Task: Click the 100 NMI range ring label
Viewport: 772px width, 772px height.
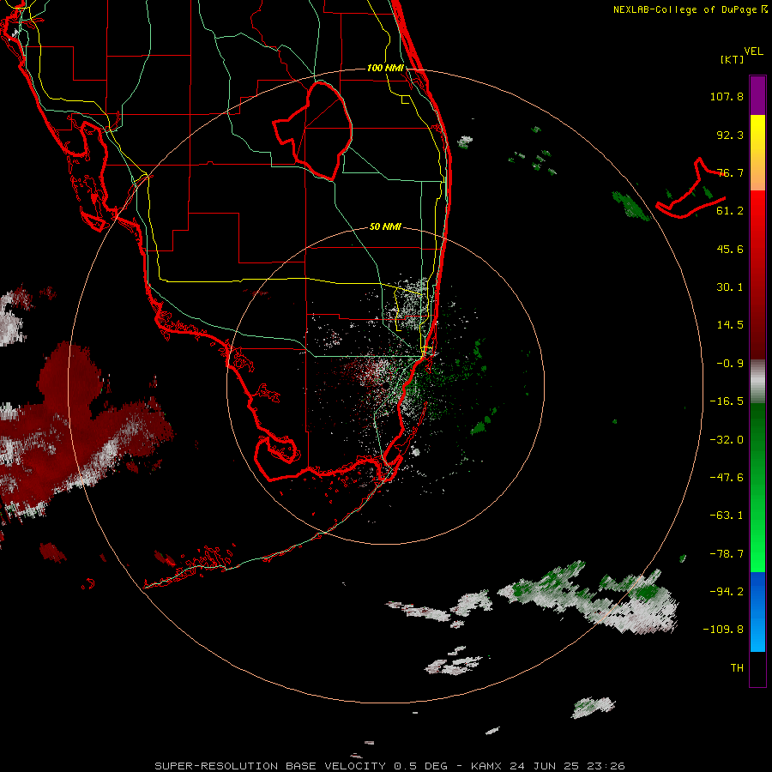Action: click(385, 68)
